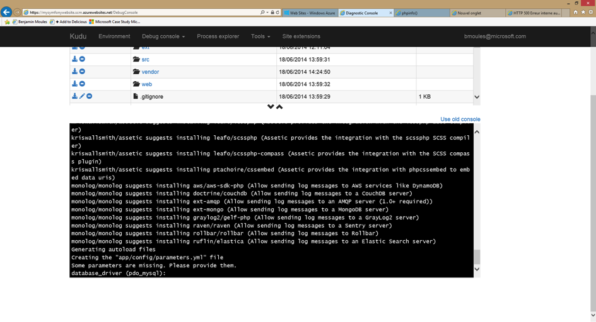The height and width of the screenshot is (322, 596).
Task: Open browser settings gear icon
Action: coord(591,12)
